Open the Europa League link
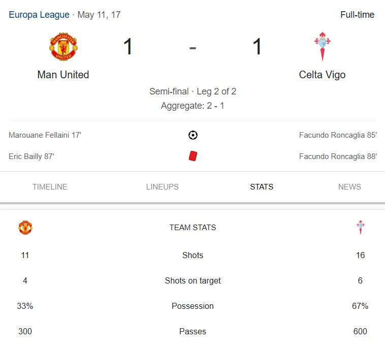The image size is (385, 347). point(39,15)
